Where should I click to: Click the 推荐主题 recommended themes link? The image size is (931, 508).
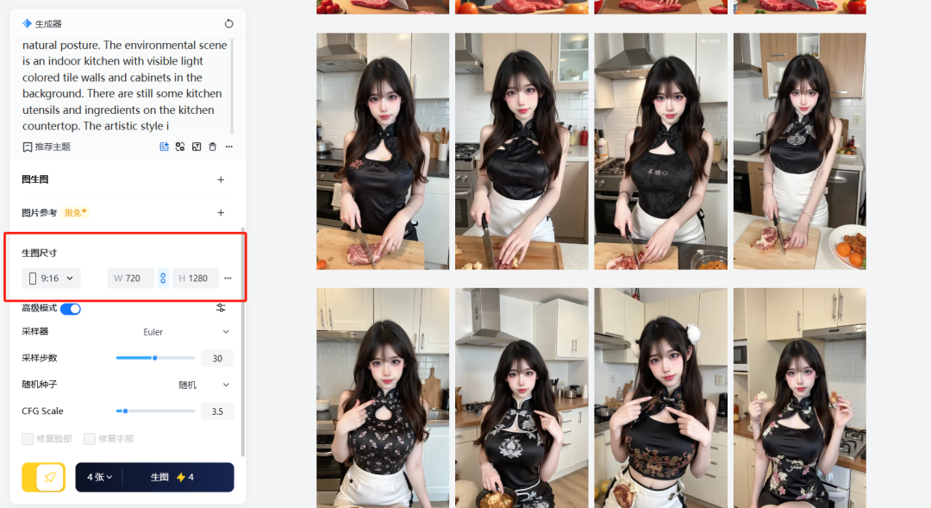pyautogui.click(x=47, y=147)
